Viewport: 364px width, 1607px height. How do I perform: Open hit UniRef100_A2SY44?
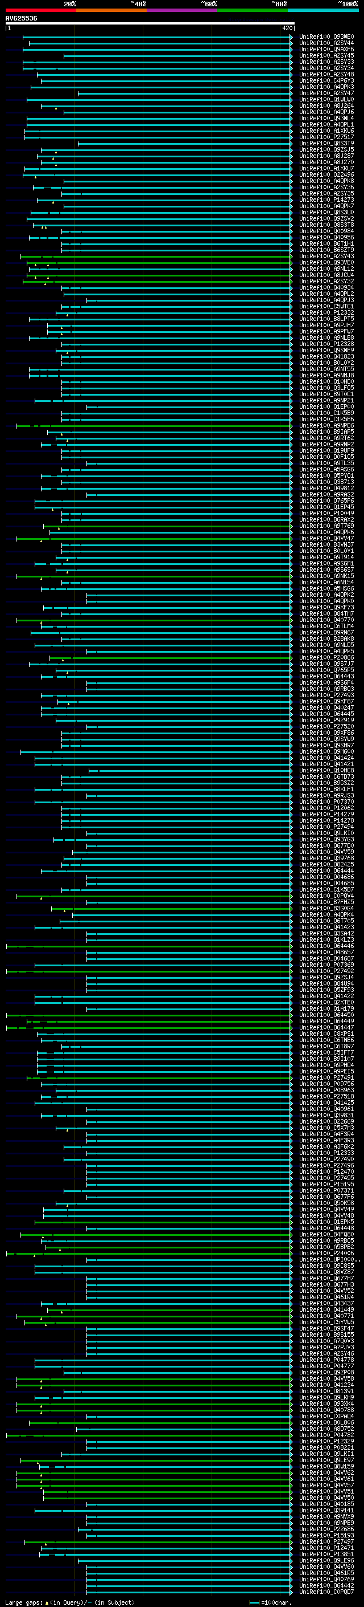click(x=326, y=43)
